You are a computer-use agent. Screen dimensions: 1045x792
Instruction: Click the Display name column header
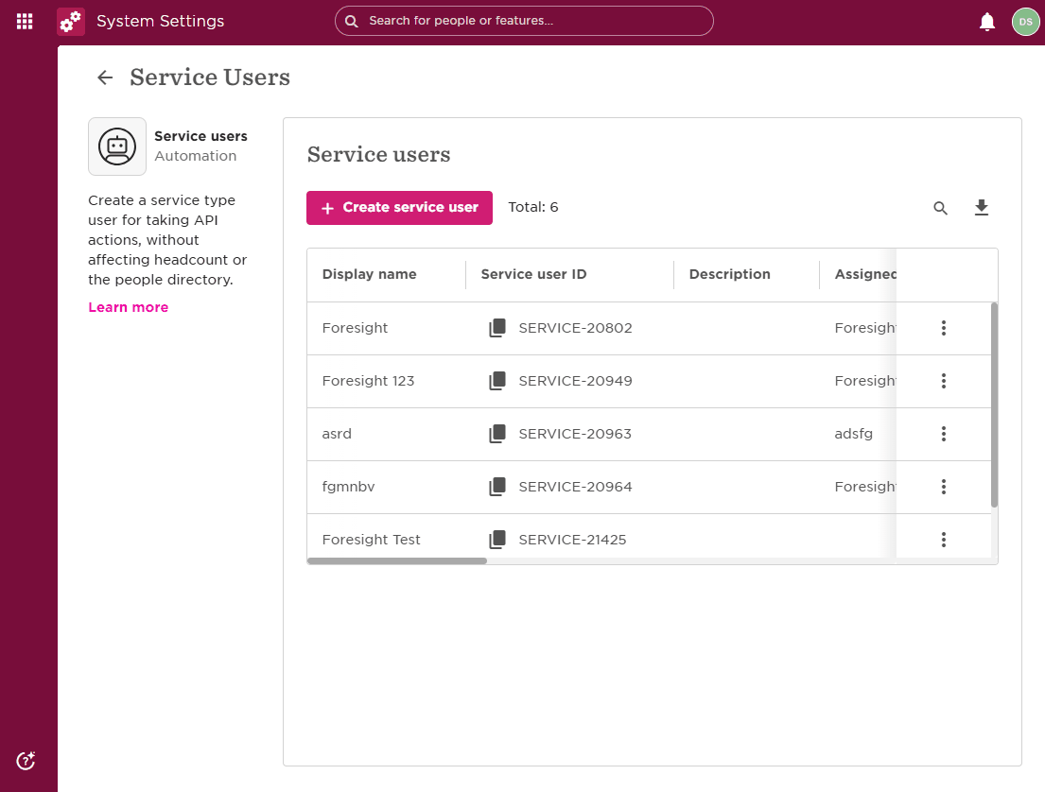(x=369, y=274)
